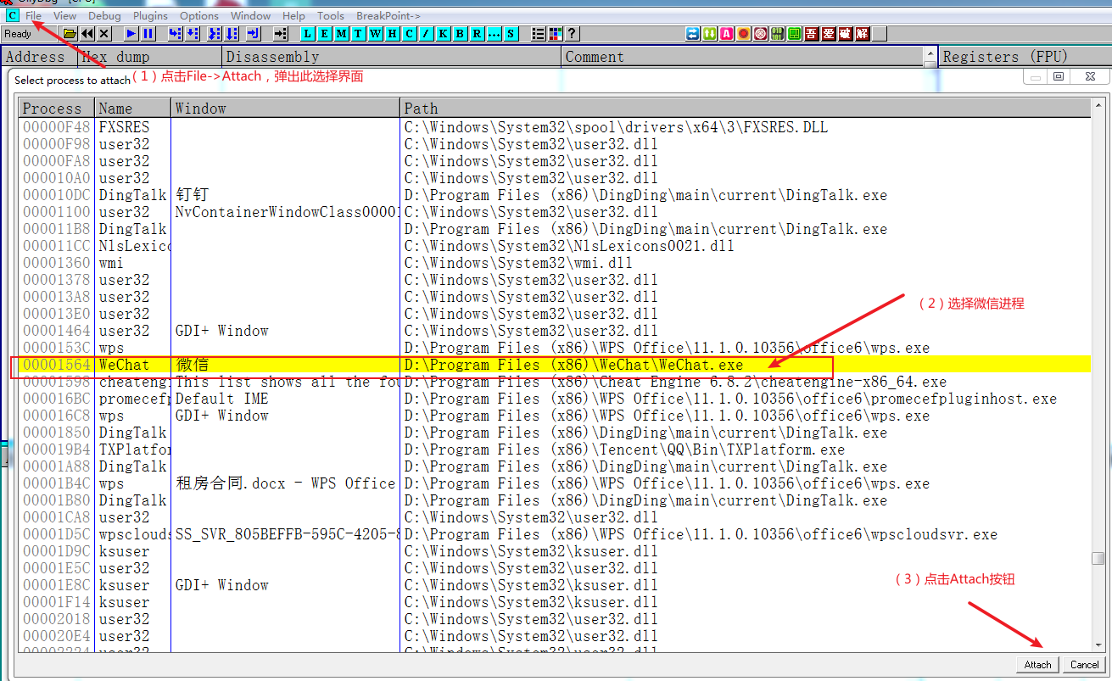The width and height of the screenshot is (1112, 681).
Task: Click the Restart program rewind icon
Action: pos(87,34)
